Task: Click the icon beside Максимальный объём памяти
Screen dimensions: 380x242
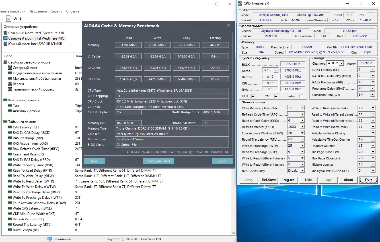Action: [10, 79]
